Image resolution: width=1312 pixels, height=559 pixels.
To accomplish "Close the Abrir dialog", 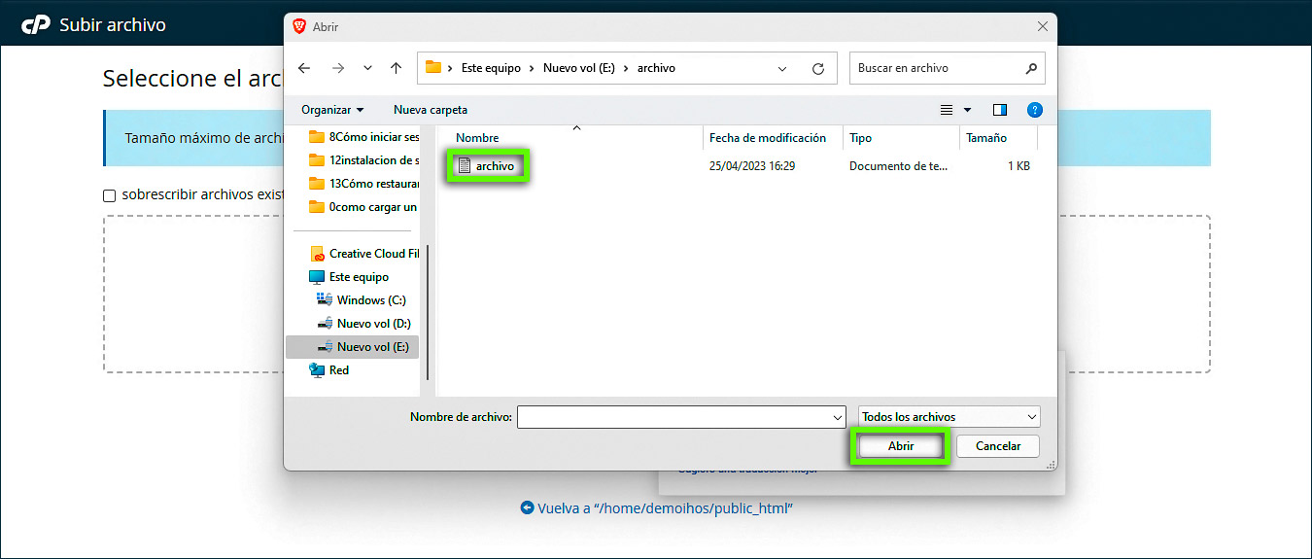I will [1043, 26].
